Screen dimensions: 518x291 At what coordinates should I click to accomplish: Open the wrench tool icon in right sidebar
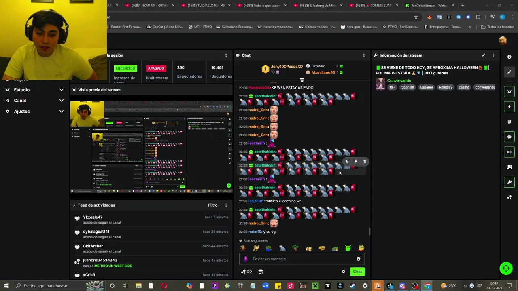tap(509, 182)
